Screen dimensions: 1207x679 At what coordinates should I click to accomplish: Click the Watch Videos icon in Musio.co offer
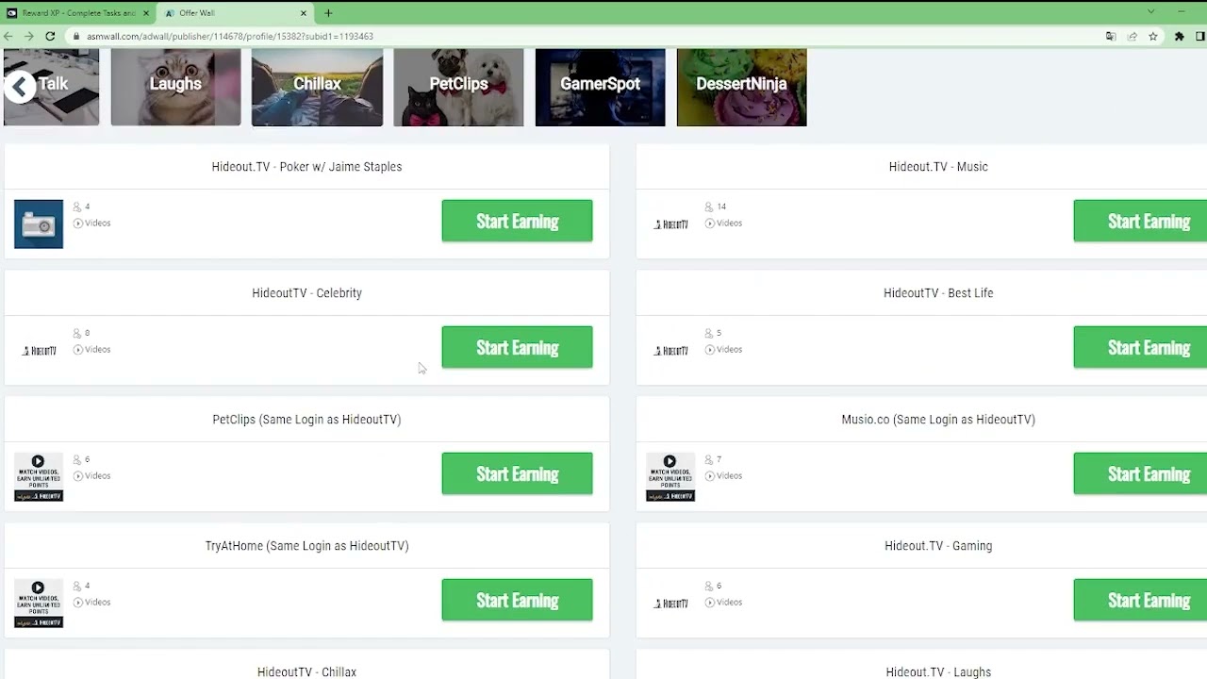(670, 476)
